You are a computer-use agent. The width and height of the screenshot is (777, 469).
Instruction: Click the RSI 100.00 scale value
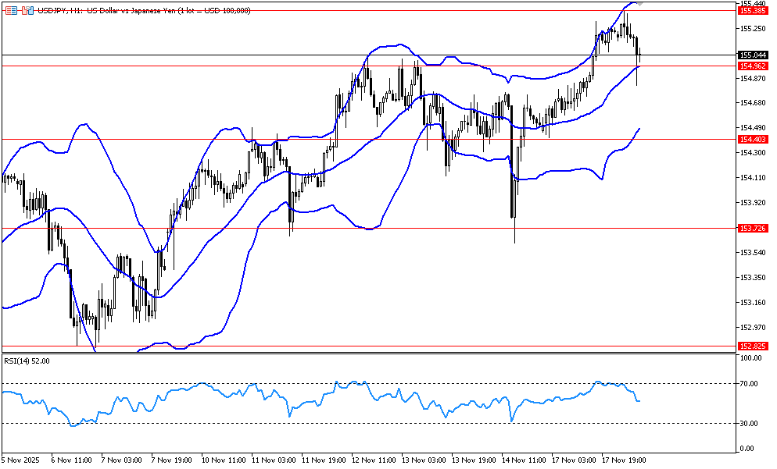(x=751, y=358)
